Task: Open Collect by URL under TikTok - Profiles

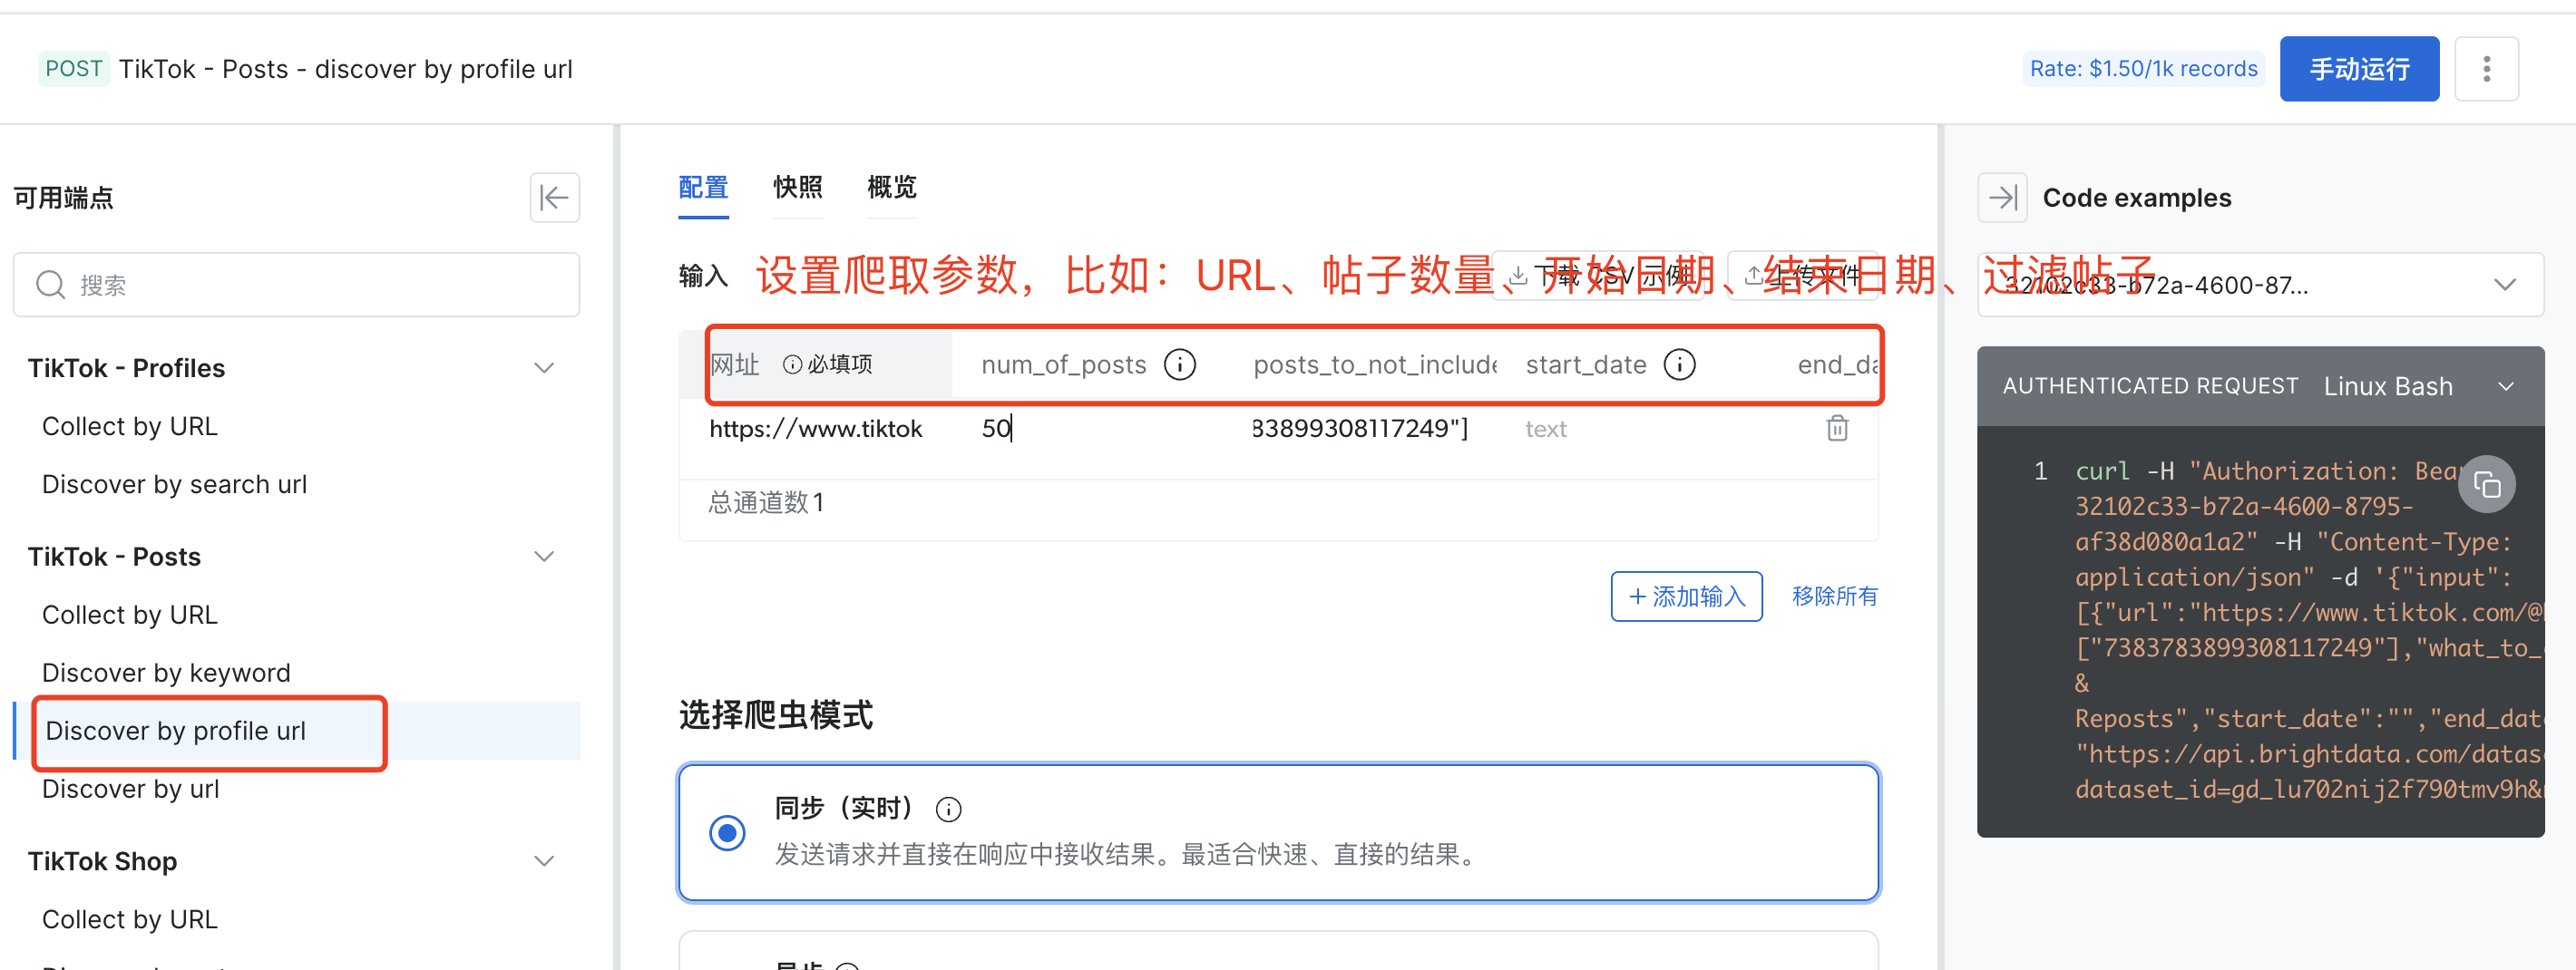Action: (x=130, y=427)
